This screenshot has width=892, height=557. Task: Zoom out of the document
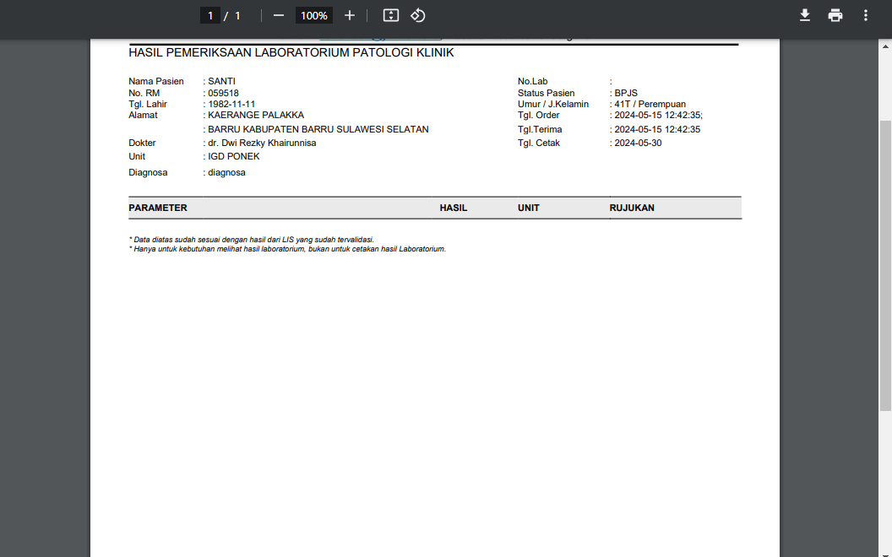278,15
